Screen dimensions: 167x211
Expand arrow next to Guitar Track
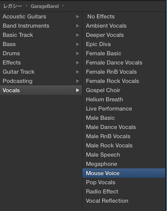click(x=78, y=72)
